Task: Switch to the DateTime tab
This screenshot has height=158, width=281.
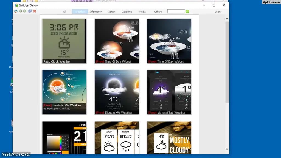Action: 126,12
